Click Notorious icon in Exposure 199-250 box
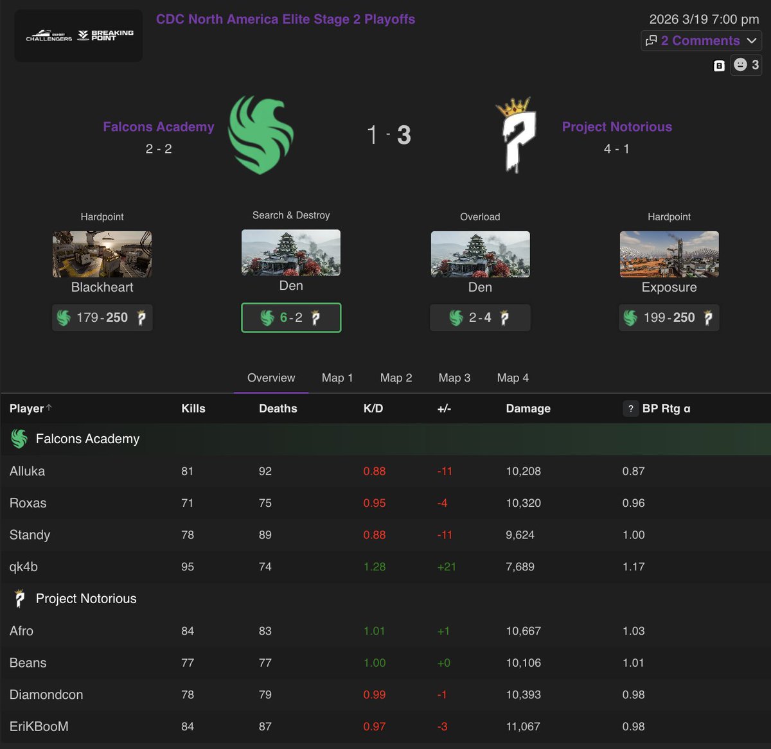 tap(708, 317)
